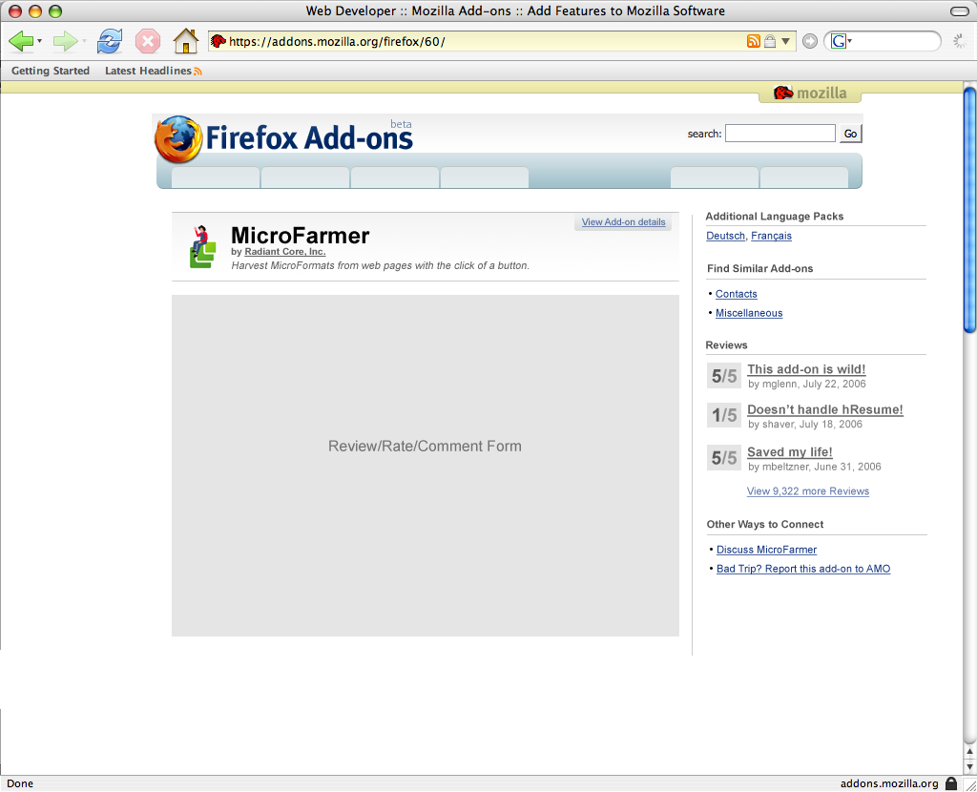Click the 1/5 rating badge by shaver's review
Image resolution: width=977 pixels, height=792 pixels.
point(723,415)
